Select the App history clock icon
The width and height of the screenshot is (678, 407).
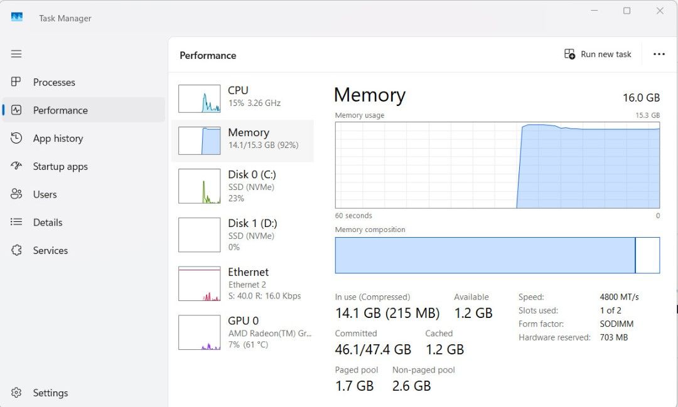(16, 138)
